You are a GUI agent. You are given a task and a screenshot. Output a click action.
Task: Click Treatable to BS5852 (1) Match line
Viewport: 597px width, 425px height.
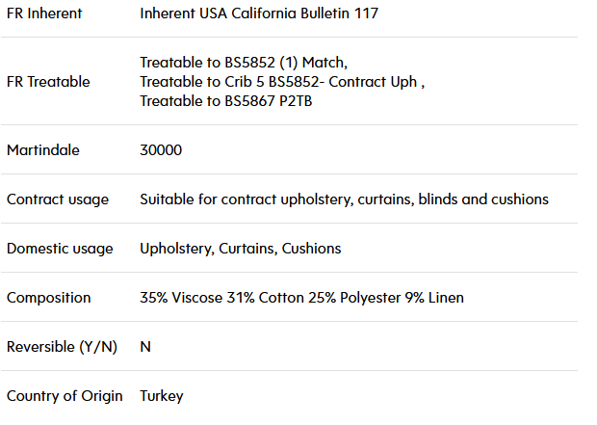point(244,62)
